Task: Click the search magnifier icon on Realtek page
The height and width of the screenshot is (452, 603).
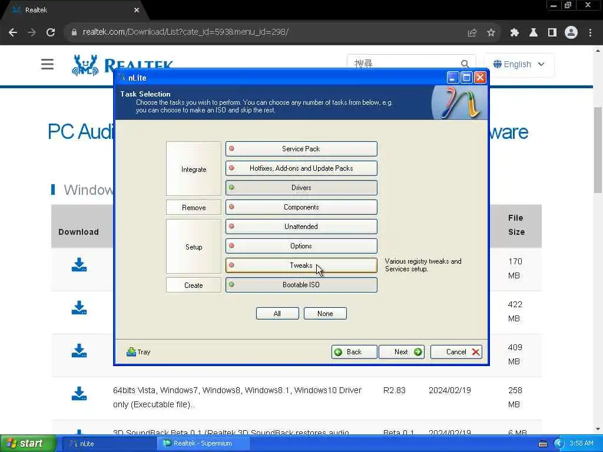Action: [x=465, y=64]
